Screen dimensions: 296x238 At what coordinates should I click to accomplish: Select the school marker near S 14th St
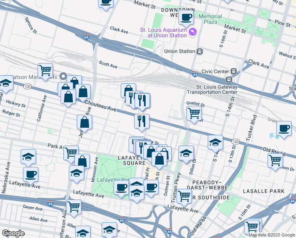click(215, 143)
